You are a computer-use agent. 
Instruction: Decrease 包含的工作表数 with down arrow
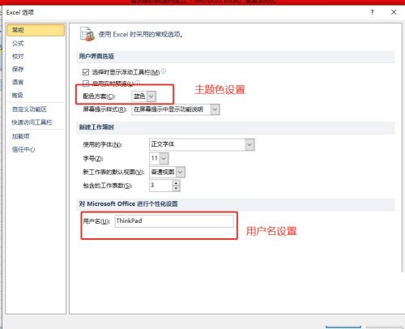[x=176, y=188]
